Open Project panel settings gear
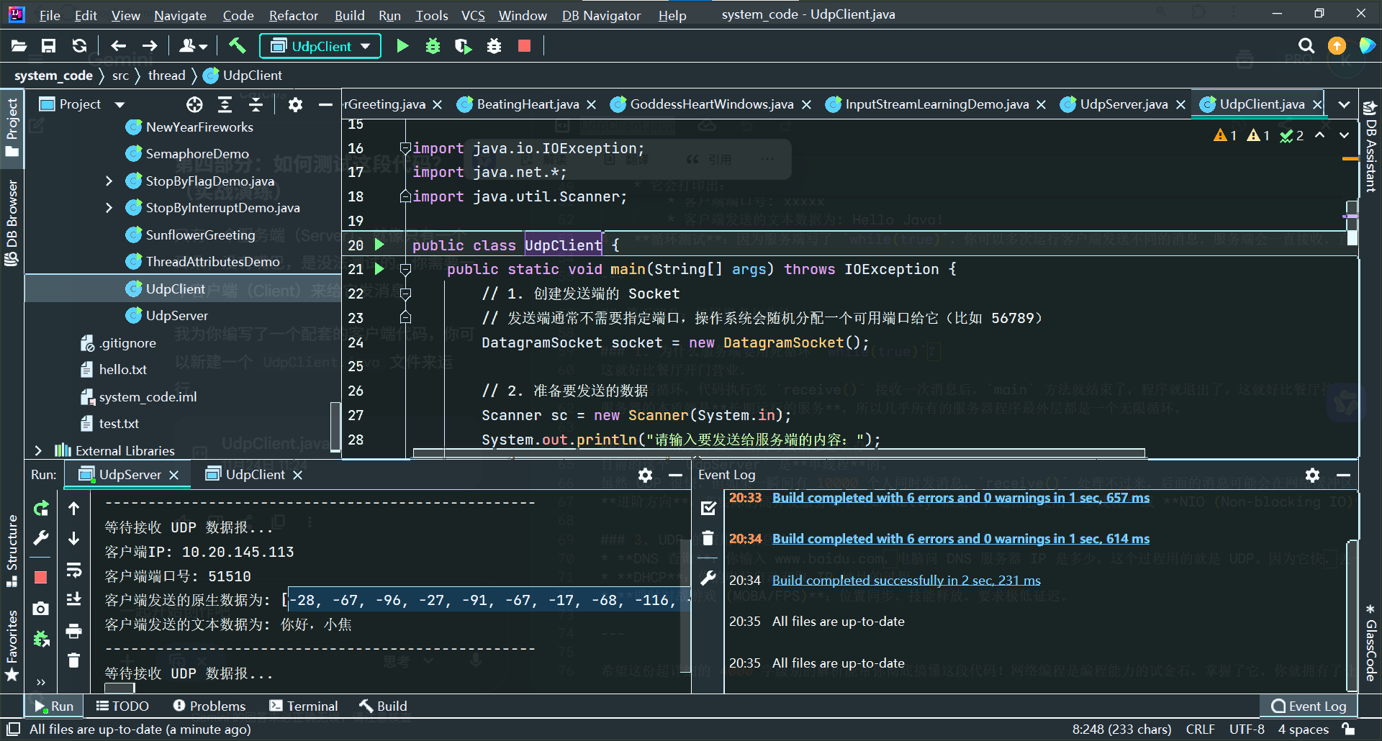The height and width of the screenshot is (741, 1382). (295, 105)
